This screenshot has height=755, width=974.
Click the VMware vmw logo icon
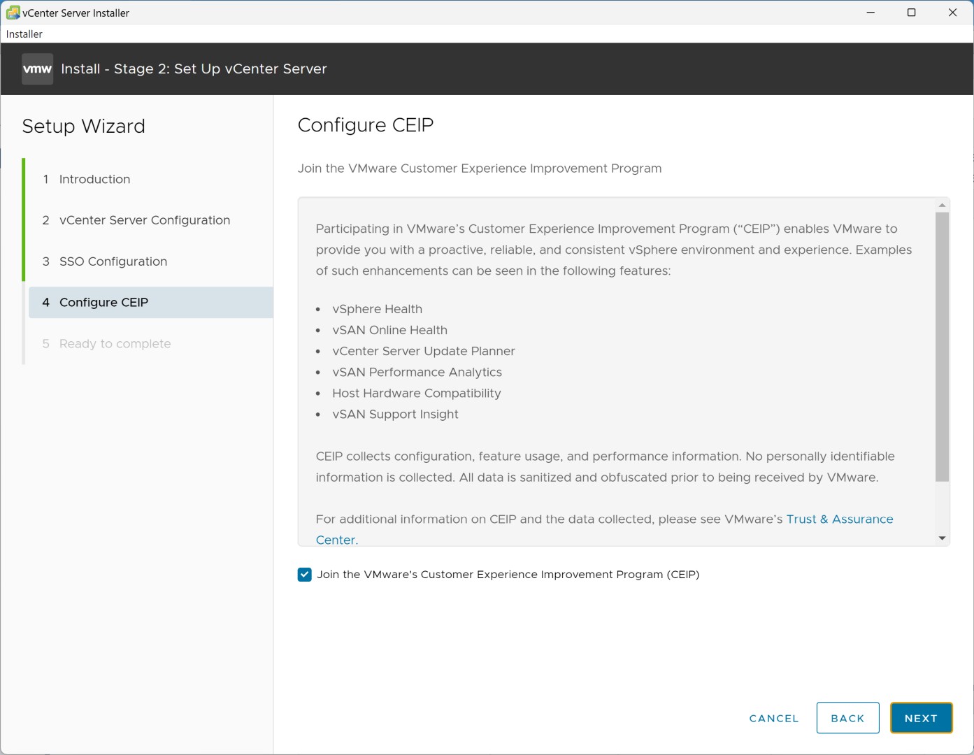tap(37, 69)
